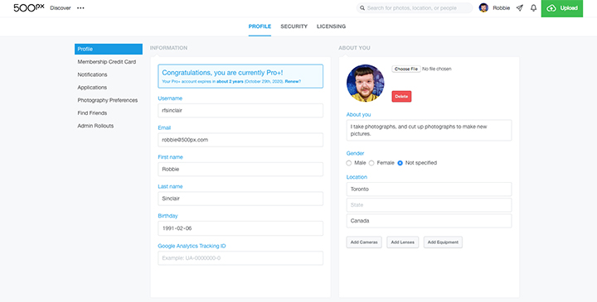Delete the profile picture
597x302 pixels.
(401, 97)
